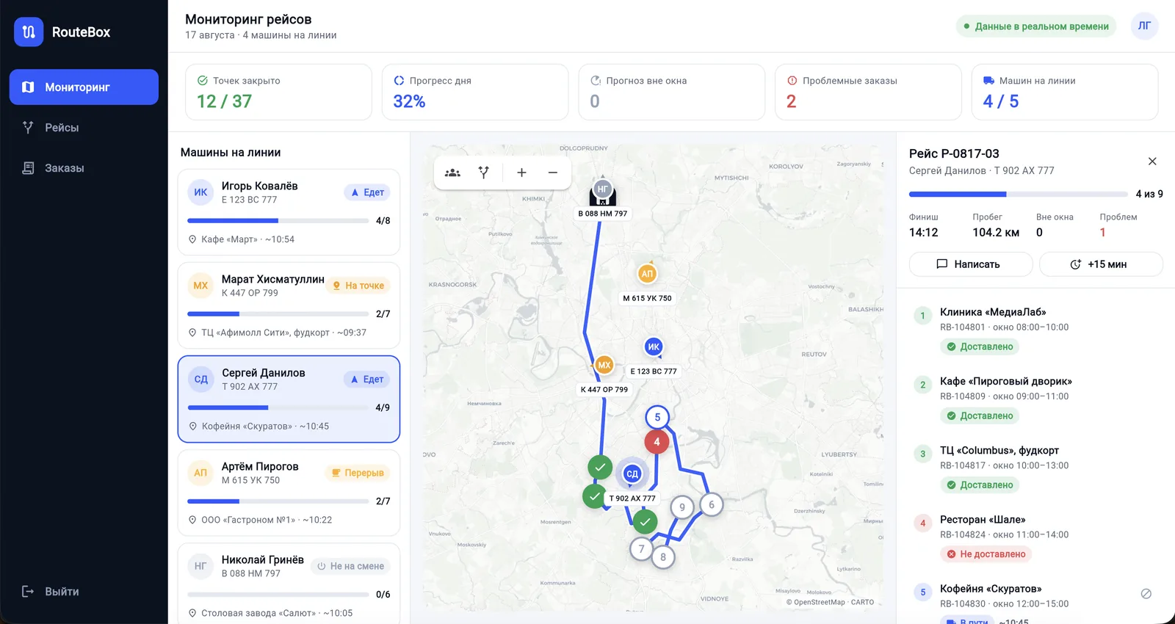Click the СД vehicle marker on the map
This screenshot has width=1175, height=624.
coord(632,474)
